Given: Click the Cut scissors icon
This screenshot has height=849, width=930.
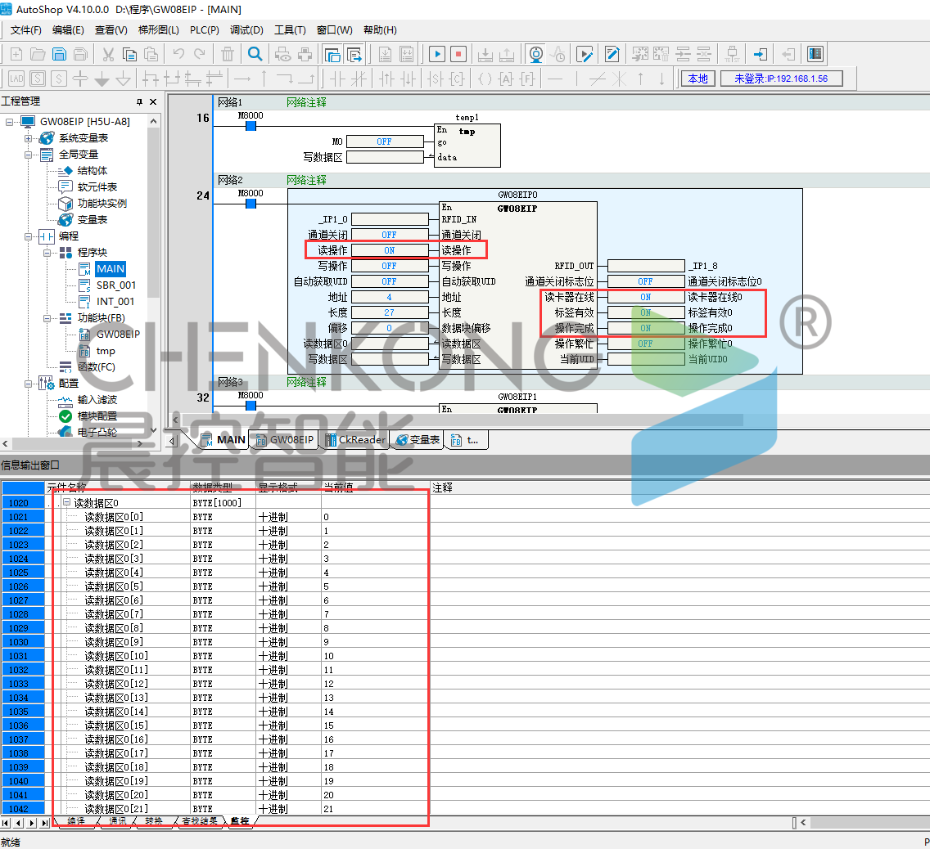Looking at the screenshot, I should (108, 55).
